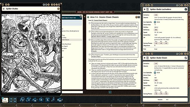The width and height of the screenshot is (190, 107).
Task: Roll the d20 die
Action: tap(22, 100)
